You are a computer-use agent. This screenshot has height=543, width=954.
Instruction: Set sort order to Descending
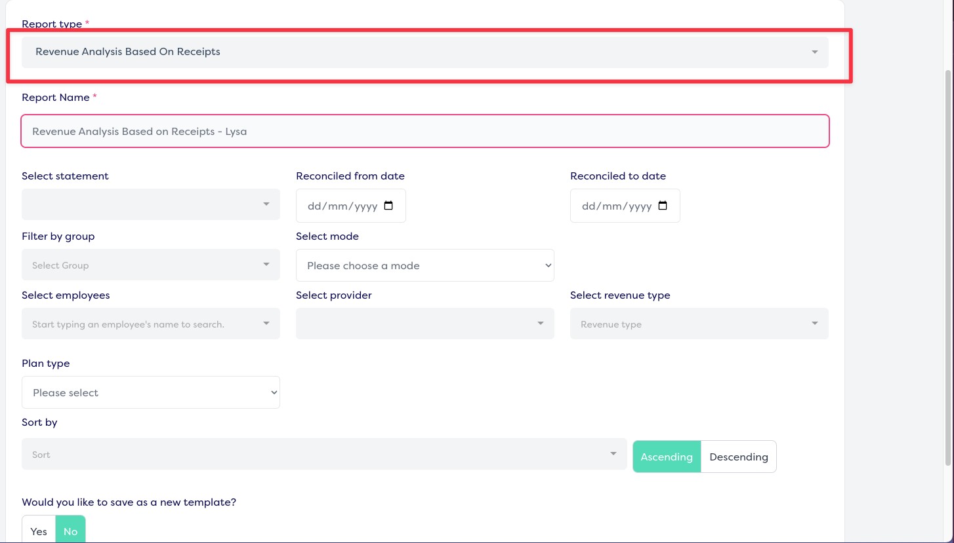(x=738, y=457)
